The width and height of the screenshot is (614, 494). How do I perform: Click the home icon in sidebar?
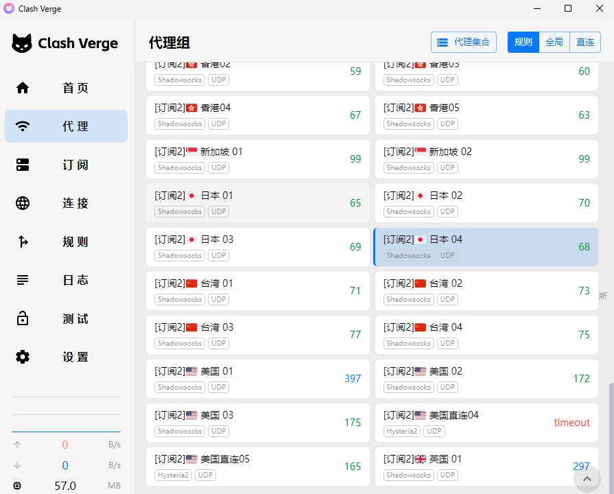pyautogui.click(x=23, y=88)
